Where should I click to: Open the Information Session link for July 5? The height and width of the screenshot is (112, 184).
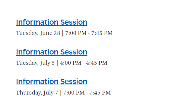point(52,52)
